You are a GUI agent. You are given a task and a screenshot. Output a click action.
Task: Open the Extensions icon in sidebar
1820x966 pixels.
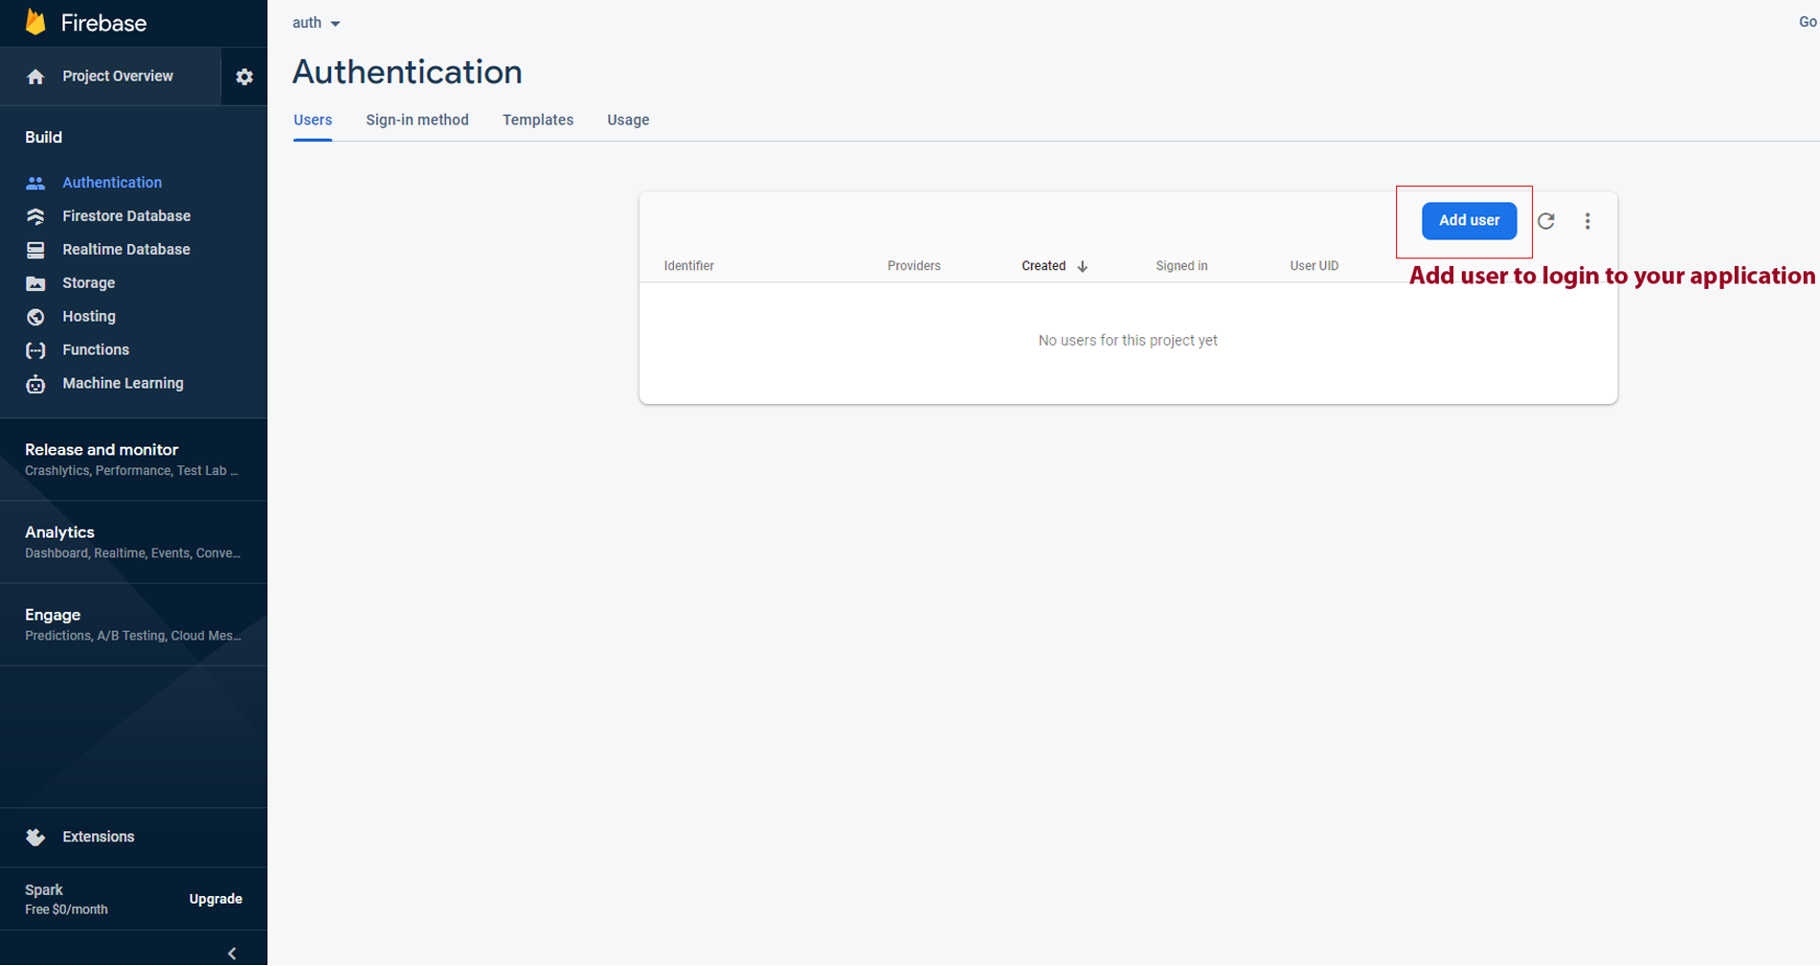[35, 837]
